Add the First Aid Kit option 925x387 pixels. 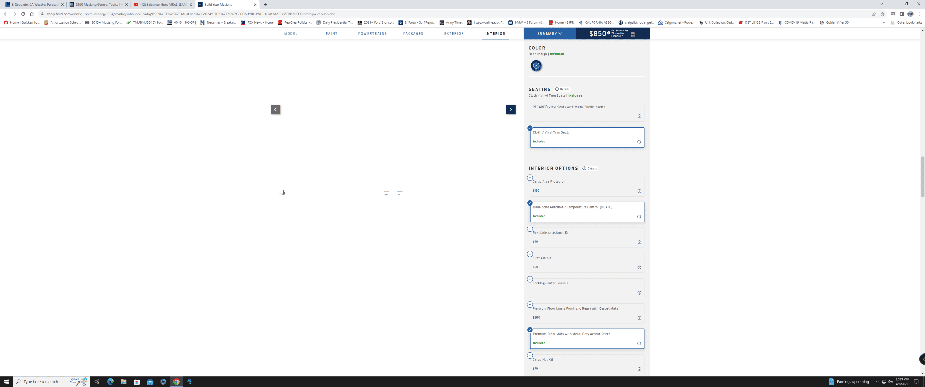tap(530, 254)
